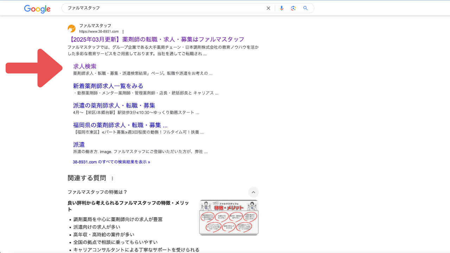Click bullet 派遣向けの求人が多い
Screen dimensions: 450x253
point(97,227)
